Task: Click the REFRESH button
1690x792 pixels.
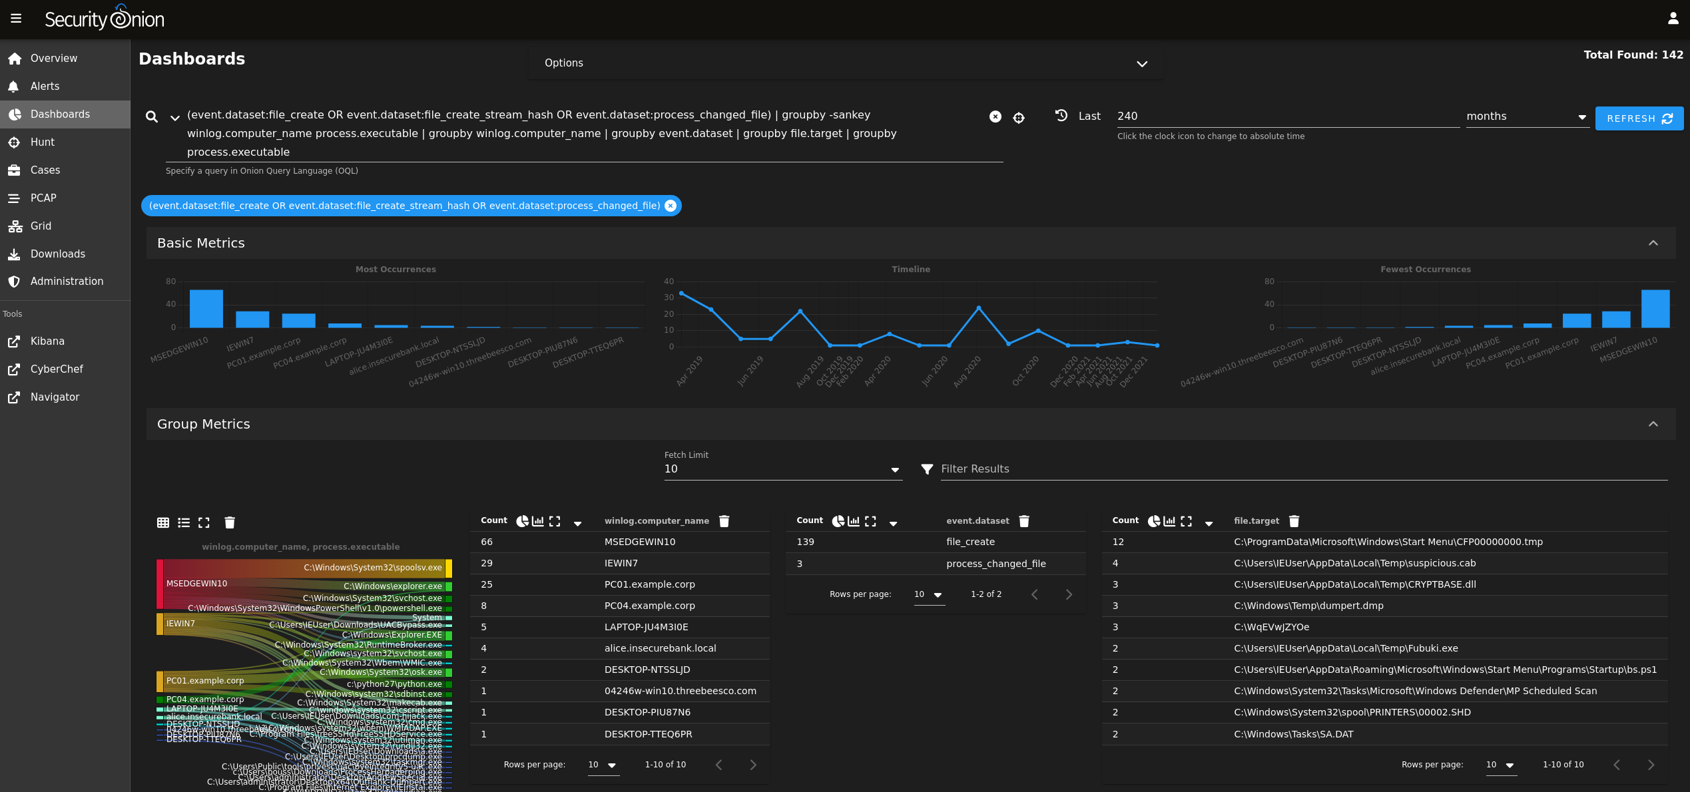Action: [x=1639, y=118]
